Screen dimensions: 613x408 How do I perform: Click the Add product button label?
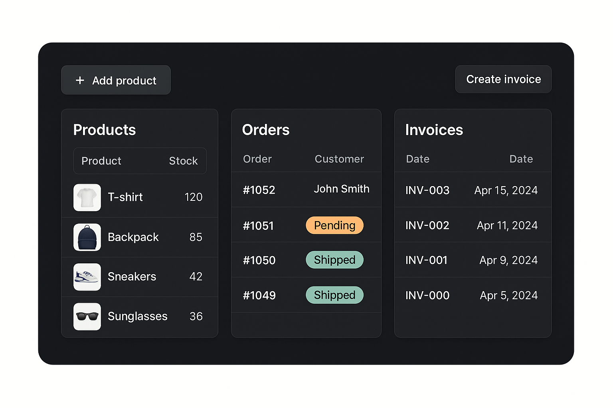[124, 80]
